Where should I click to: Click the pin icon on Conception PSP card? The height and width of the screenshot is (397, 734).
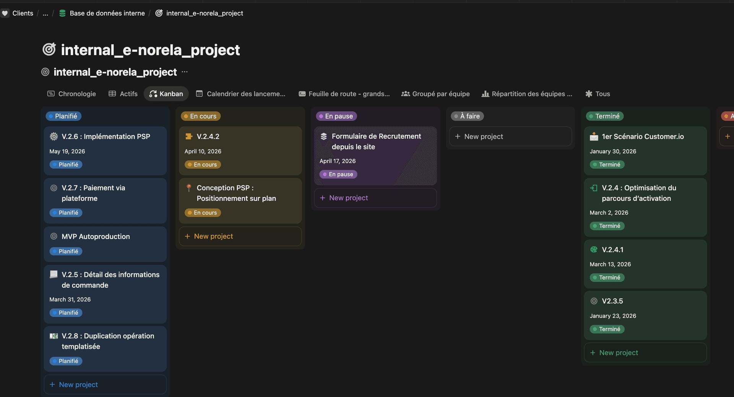point(189,188)
